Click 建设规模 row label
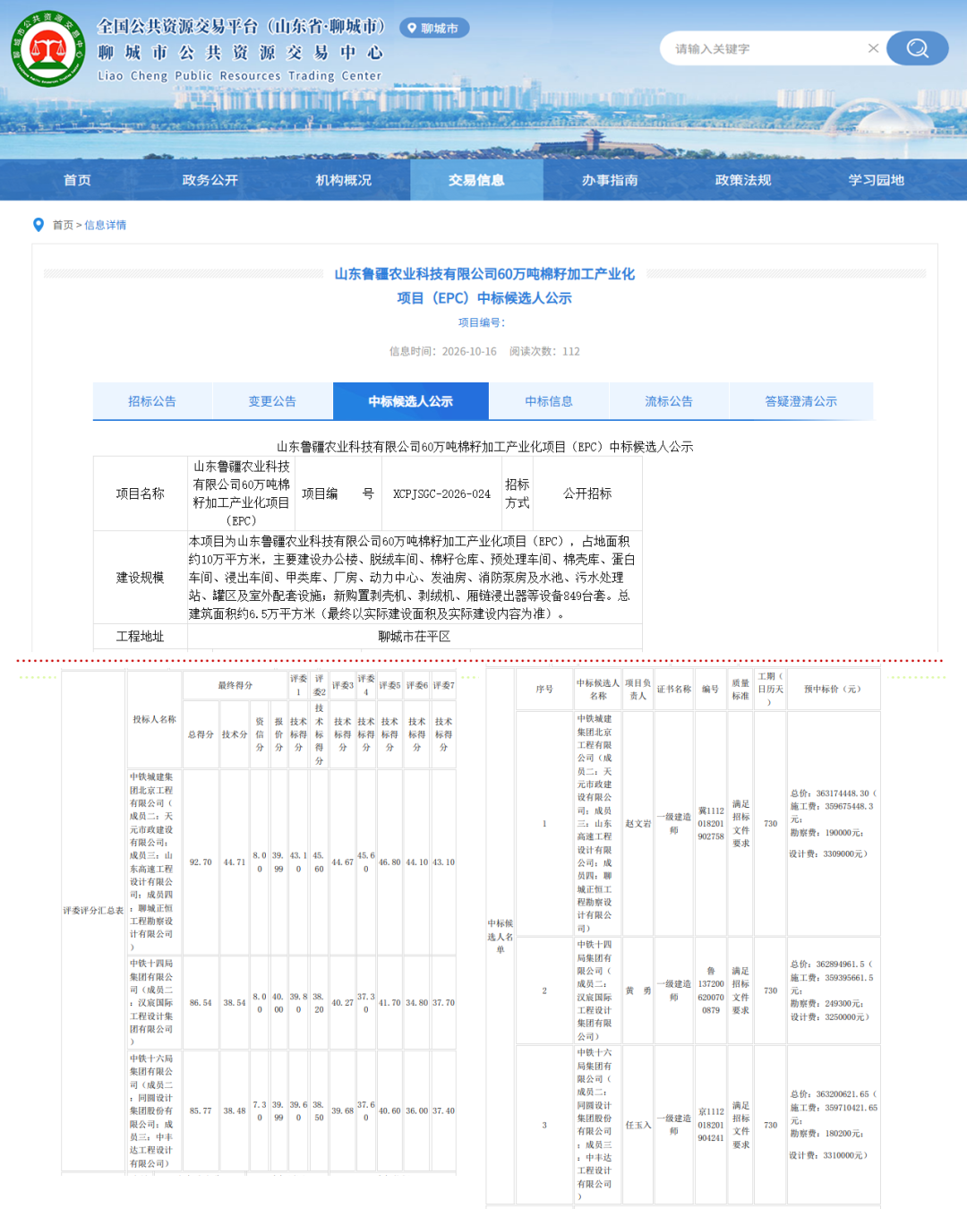The width and height of the screenshot is (967, 1209). pyautogui.click(x=141, y=578)
